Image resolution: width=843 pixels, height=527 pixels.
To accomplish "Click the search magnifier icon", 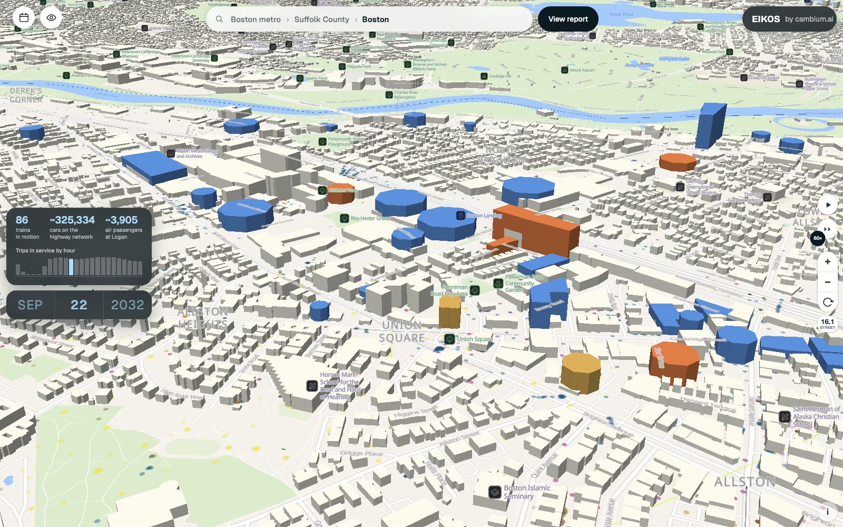I will click(x=219, y=19).
